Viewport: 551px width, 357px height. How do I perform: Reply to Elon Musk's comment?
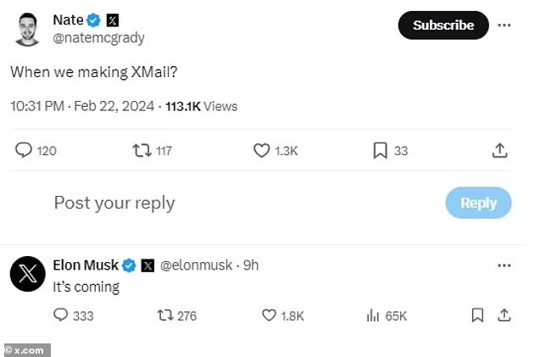(61, 315)
